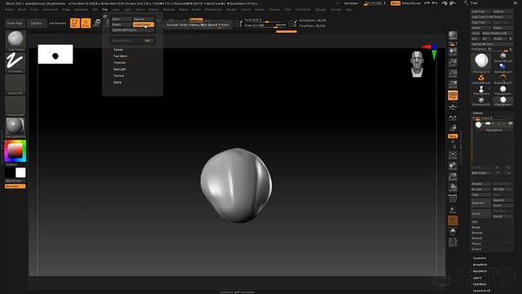Toggle the Alternate button under SwitchColor
Screen dimensions: 522x294
15,186
